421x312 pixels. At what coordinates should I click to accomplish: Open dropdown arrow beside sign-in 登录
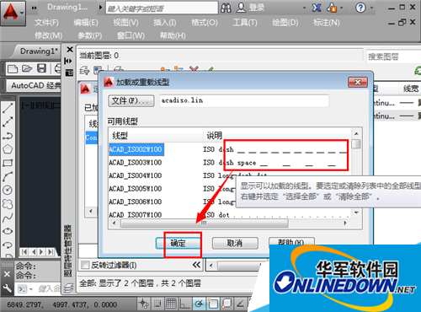pyautogui.click(x=304, y=8)
